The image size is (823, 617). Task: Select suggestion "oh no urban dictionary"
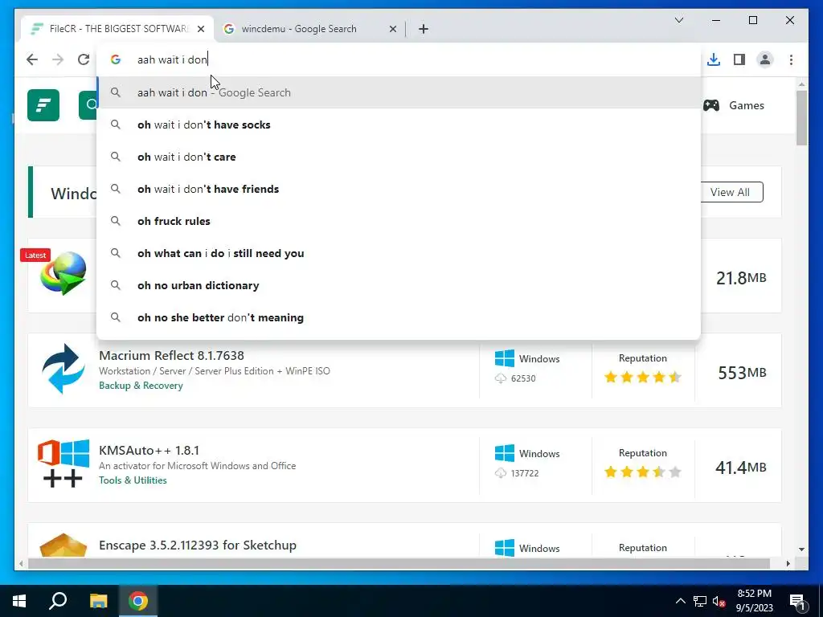pos(399,285)
